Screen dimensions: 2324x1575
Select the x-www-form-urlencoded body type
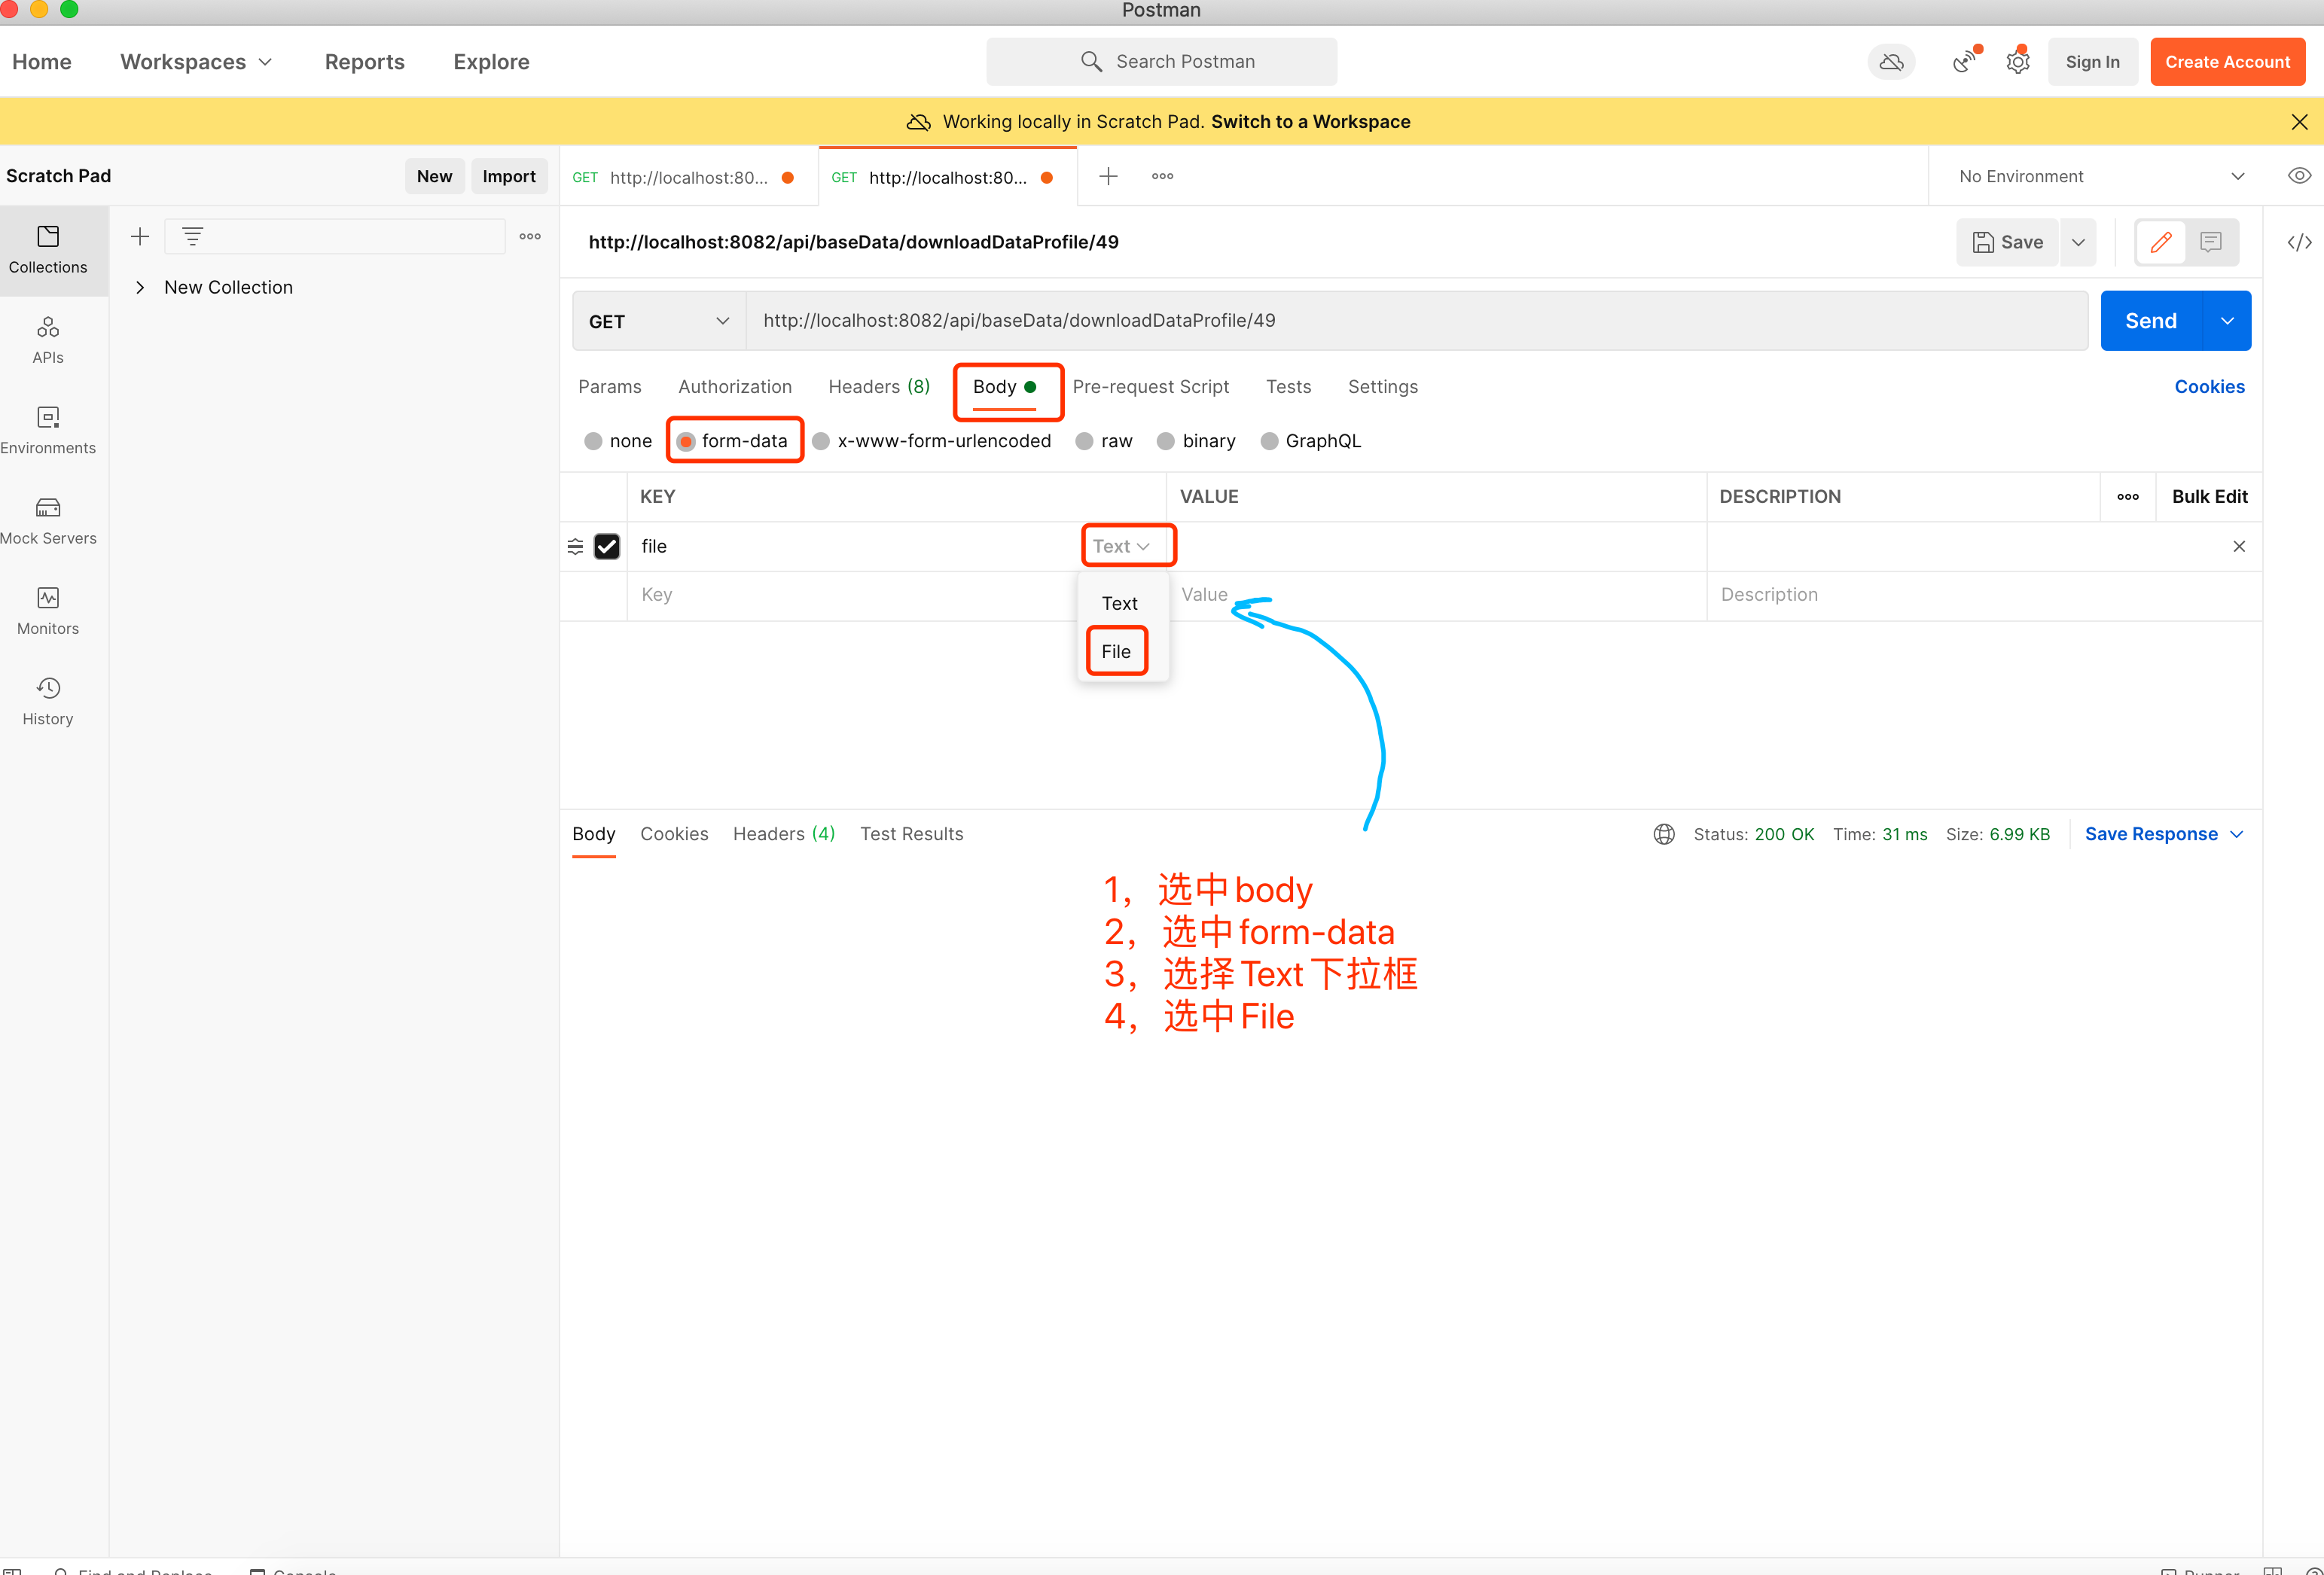pos(932,441)
